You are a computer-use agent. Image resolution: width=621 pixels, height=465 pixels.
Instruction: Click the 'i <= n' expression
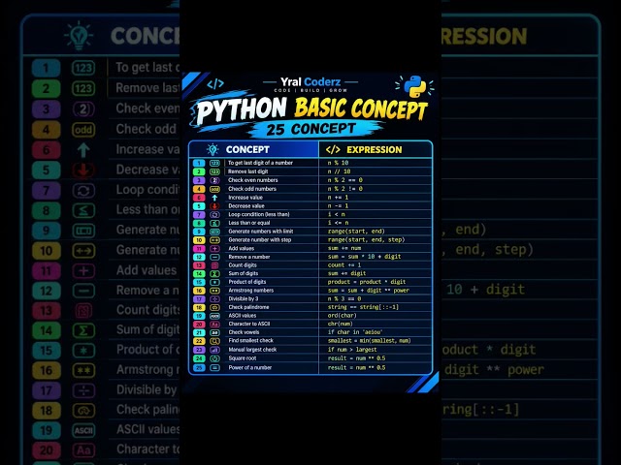tap(338, 223)
